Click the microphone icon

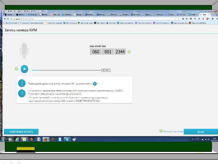[x=24, y=50]
